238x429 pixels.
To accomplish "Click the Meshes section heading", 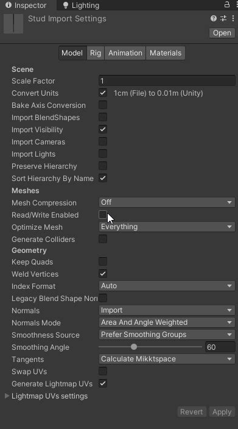I will tap(25, 190).
